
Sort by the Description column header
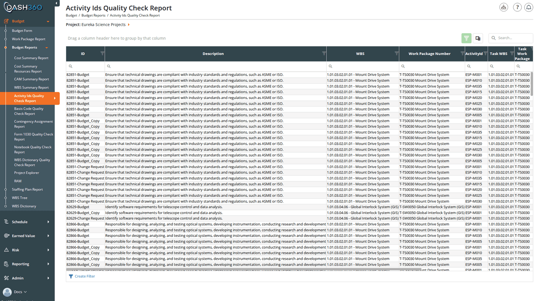click(x=213, y=54)
